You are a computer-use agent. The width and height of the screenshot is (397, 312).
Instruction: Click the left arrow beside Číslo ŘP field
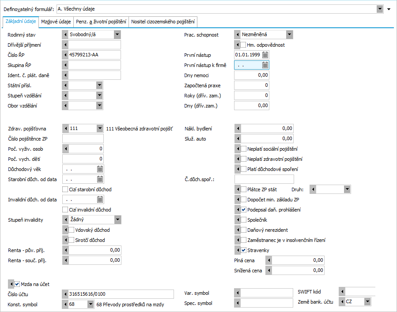click(x=66, y=55)
